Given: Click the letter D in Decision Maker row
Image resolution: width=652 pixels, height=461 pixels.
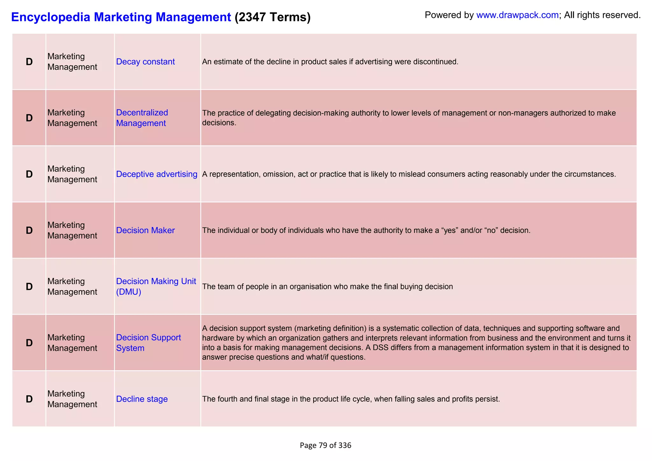Looking at the screenshot, I should [29, 230].
